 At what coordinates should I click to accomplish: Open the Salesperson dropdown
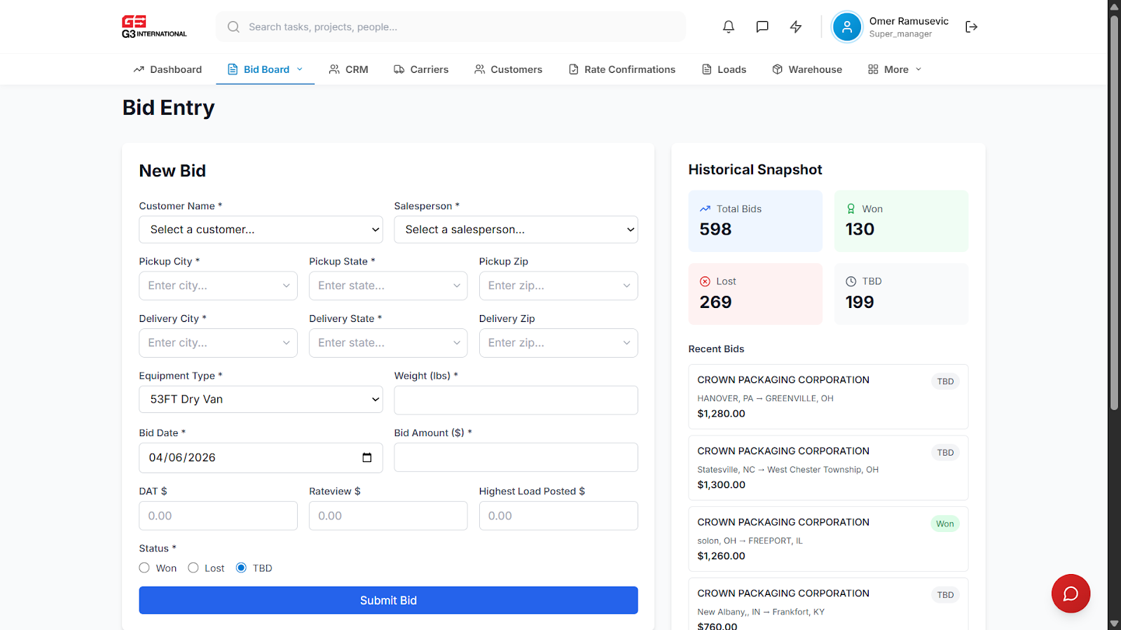(x=516, y=230)
